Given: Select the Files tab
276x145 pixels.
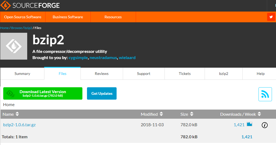Looking at the screenshot, I should coord(62,74).
